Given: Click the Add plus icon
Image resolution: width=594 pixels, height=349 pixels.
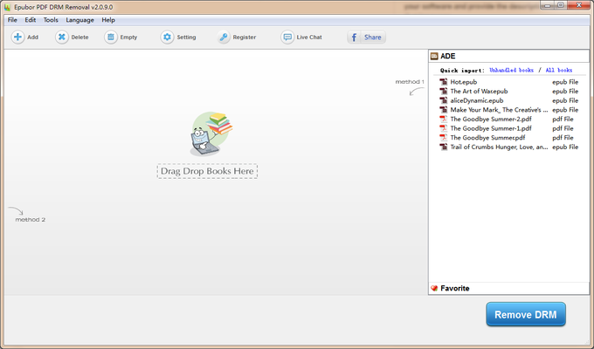Looking at the screenshot, I should tap(17, 38).
